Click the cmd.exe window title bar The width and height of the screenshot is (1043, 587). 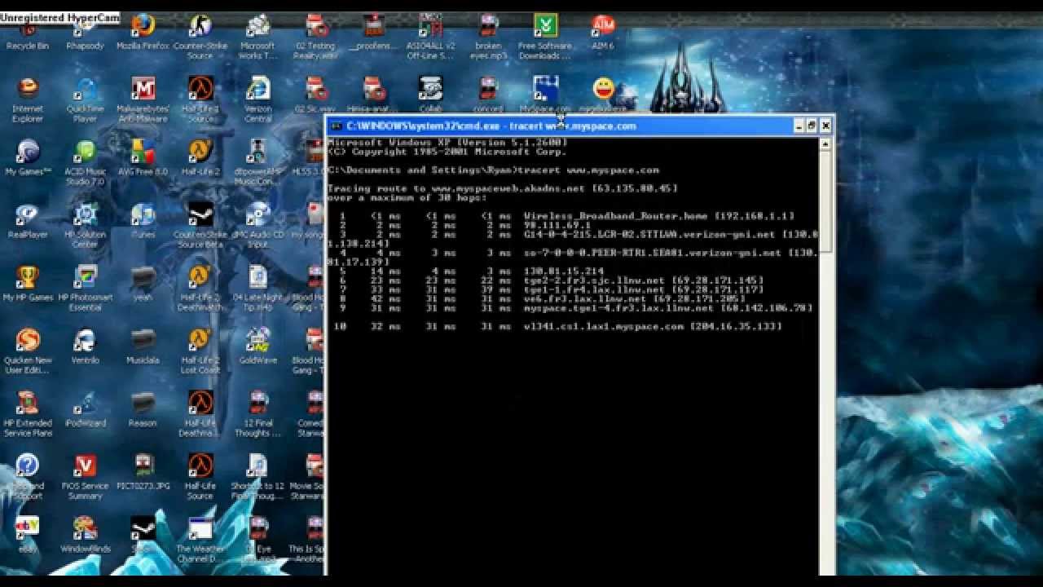click(562, 126)
